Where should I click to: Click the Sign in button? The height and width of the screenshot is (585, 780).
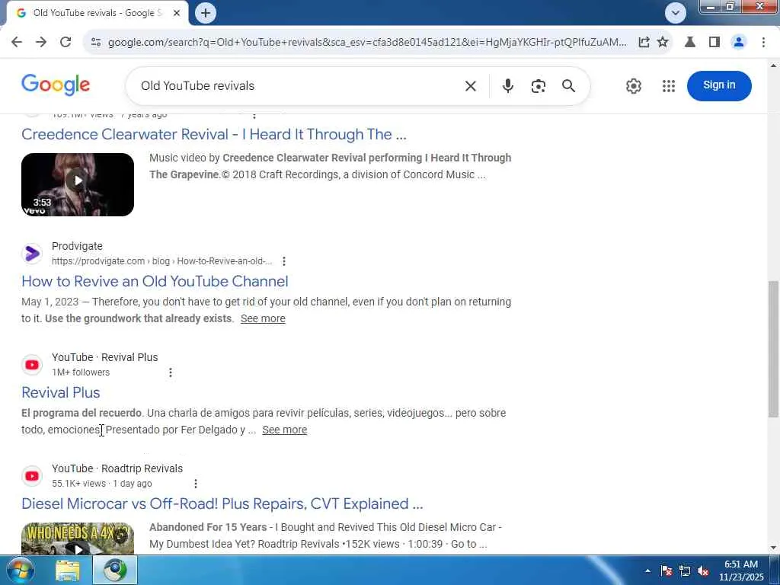click(719, 85)
